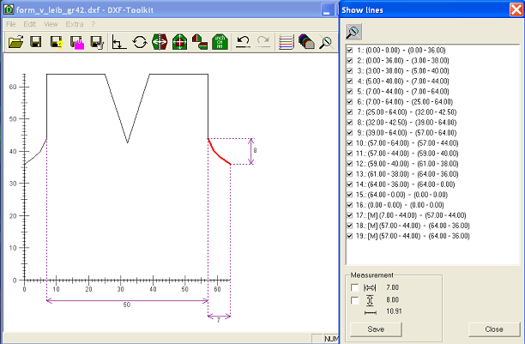
Task: Click the black floppy disk save icon
Action: point(35,41)
